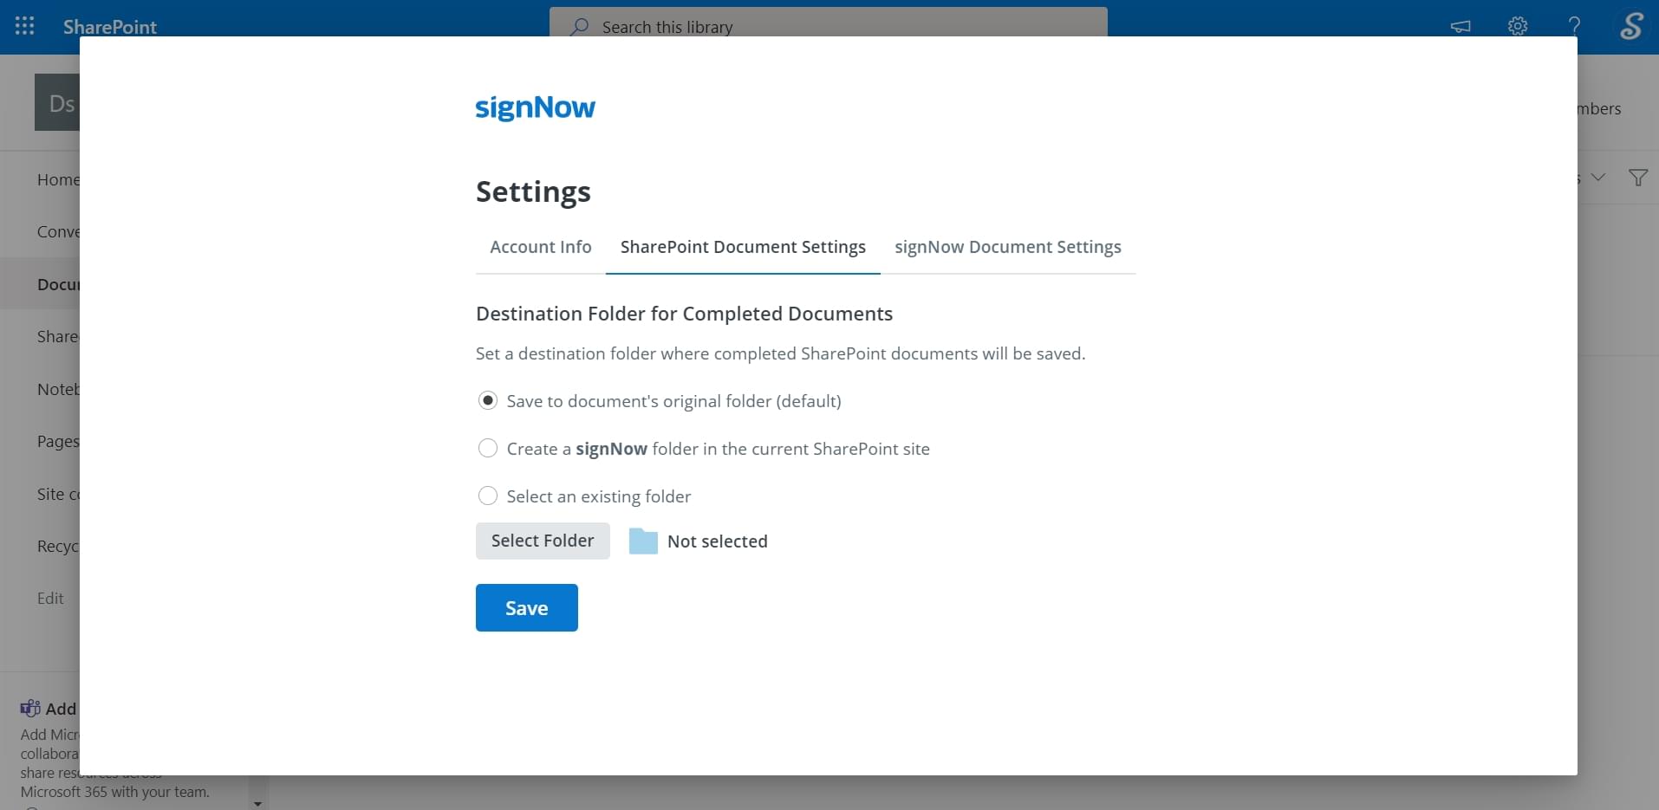
Task: Open Recycle bin in the left navigation
Action: tap(58, 546)
